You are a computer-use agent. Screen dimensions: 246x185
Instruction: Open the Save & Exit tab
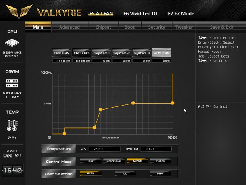tap(221, 27)
